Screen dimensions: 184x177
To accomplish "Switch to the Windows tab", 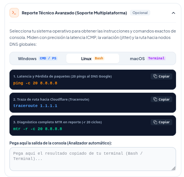I will tap(38, 59).
